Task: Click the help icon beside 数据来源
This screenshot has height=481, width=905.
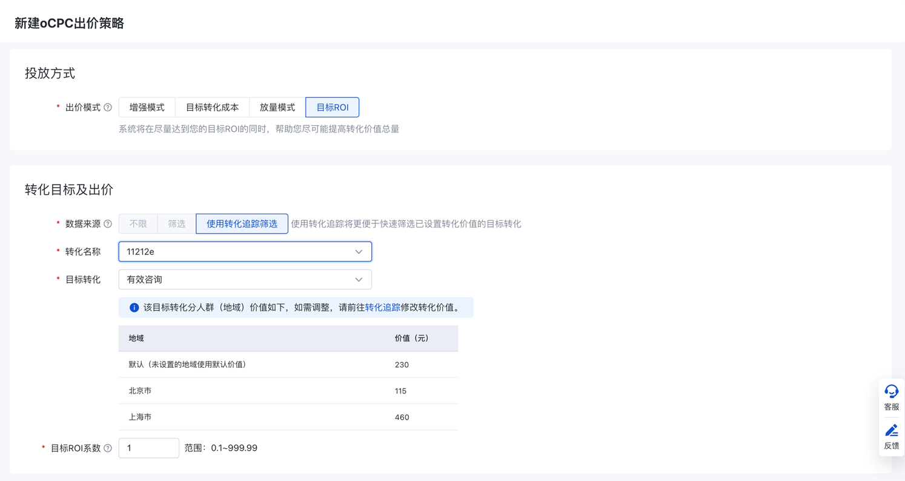Action: tap(108, 224)
